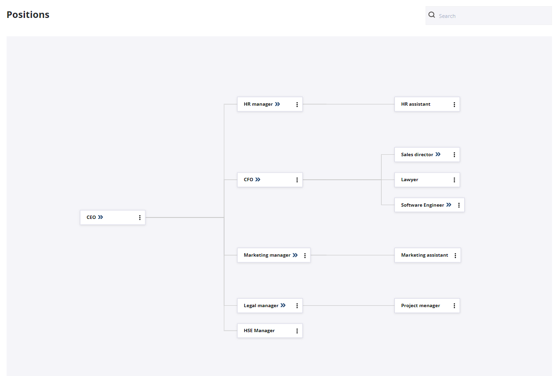
Task: Open the kebab menu on the CFO node
Action: [297, 180]
